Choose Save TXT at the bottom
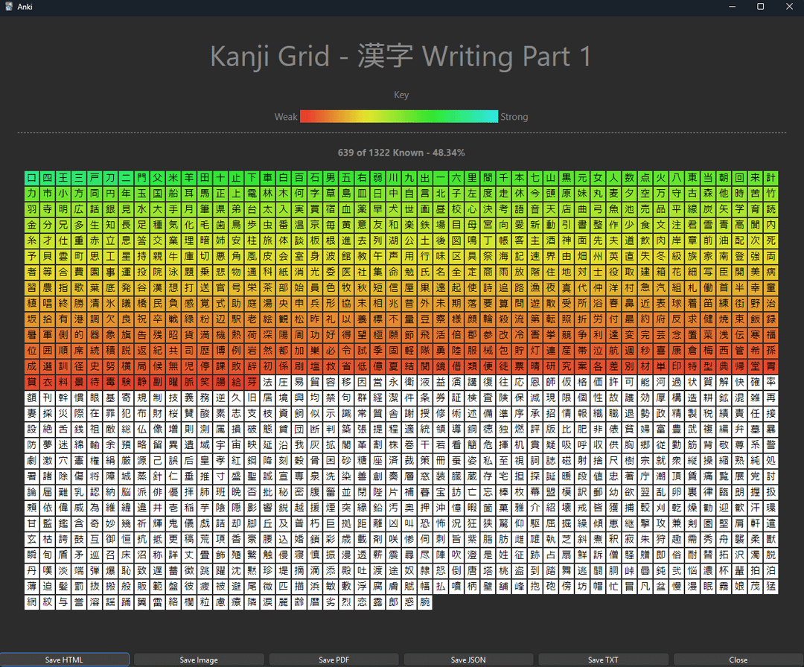 tap(603, 660)
